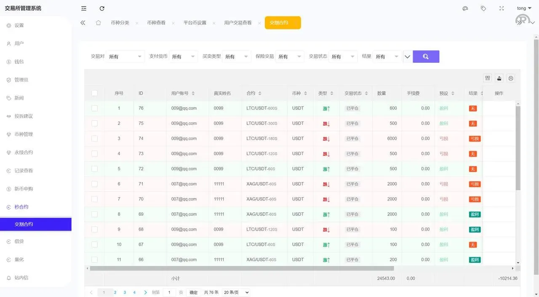Viewport: 539px width, 297px height.
Task: Select the checkbox on row 序号 6
Action: 95,184
